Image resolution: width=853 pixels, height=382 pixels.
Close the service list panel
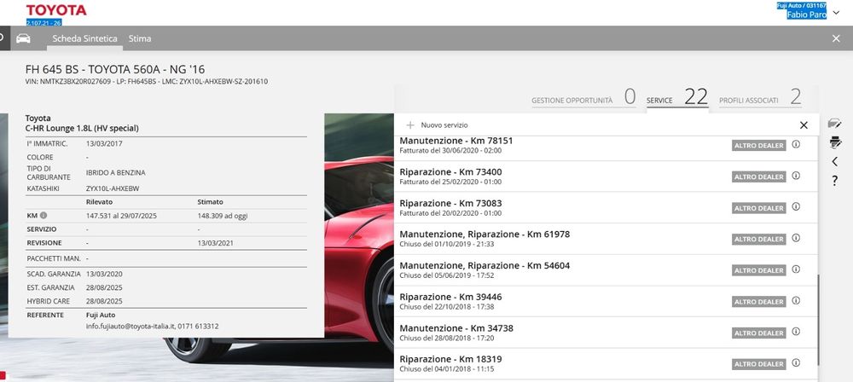pyautogui.click(x=804, y=125)
